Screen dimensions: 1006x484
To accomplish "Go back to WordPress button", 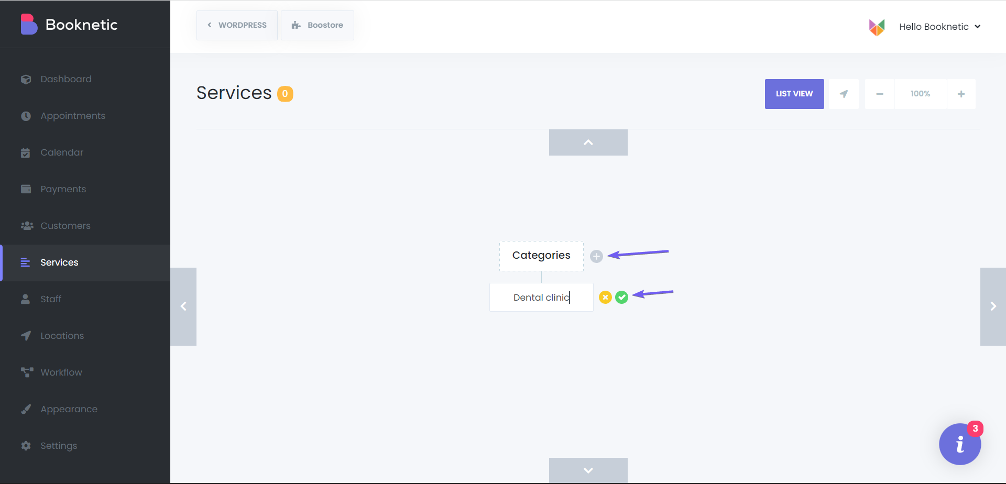I will pyautogui.click(x=237, y=25).
